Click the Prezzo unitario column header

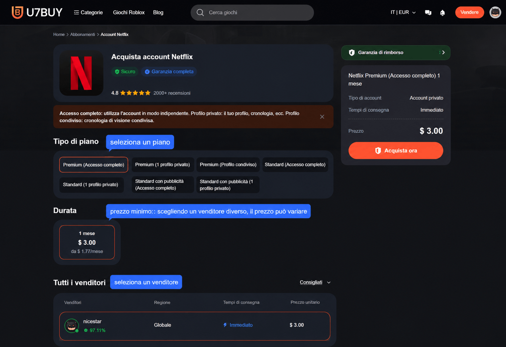coord(305,302)
